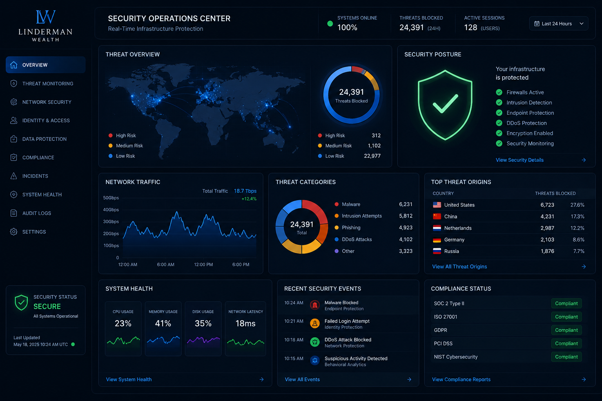The width and height of the screenshot is (602, 401).
Task: Click the Threat Monitoring shield icon
Action: click(x=14, y=83)
